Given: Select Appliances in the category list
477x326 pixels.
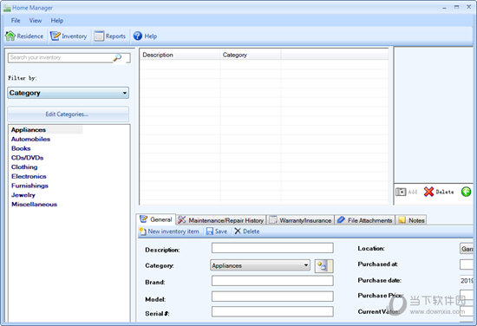Looking at the screenshot, I should click(29, 130).
